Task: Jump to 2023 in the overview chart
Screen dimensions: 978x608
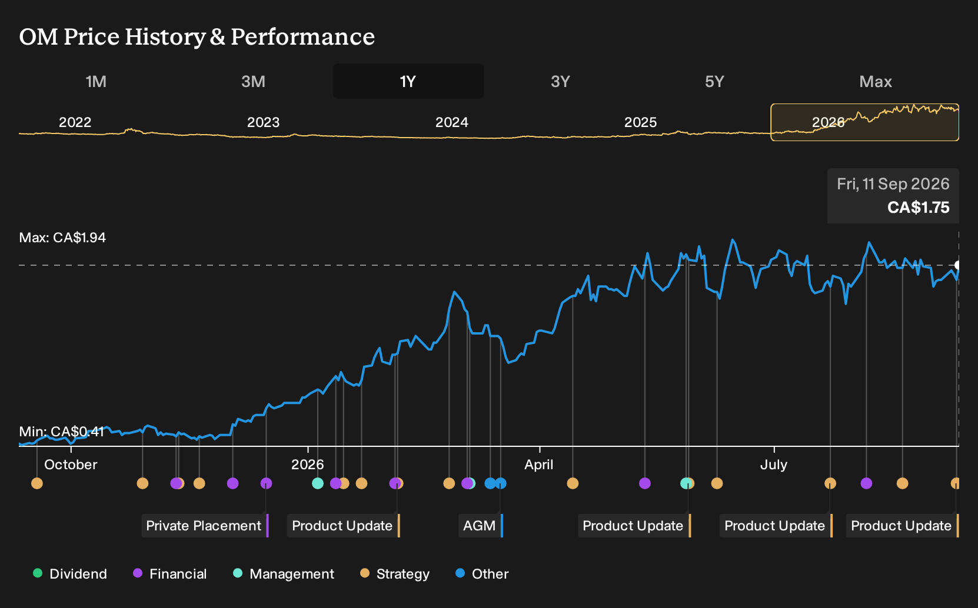Action: click(263, 122)
